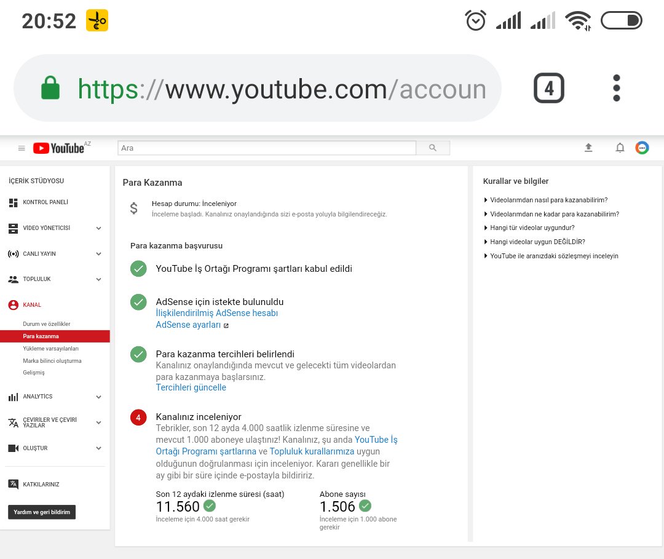This screenshot has width=664, height=559.
Task: Click the red step 4 circle
Action: 138,417
